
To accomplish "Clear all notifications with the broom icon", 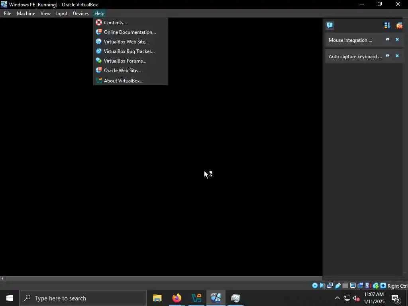I will pos(399,25).
